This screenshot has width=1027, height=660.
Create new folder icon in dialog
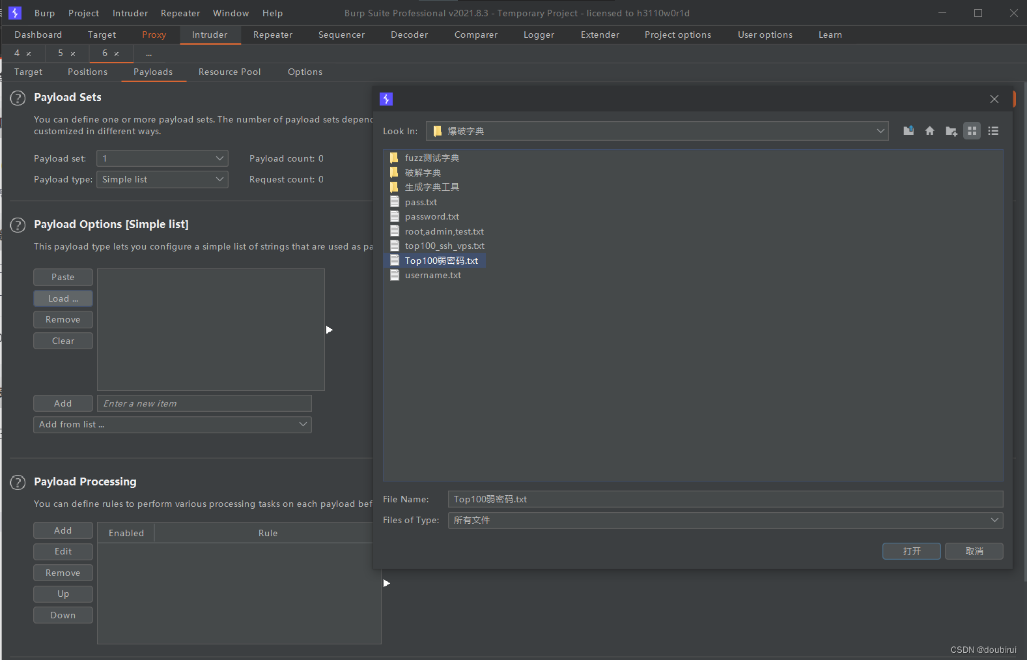pos(951,131)
